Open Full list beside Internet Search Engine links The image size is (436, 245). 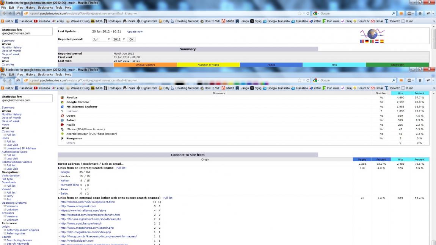(x=121, y=168)
